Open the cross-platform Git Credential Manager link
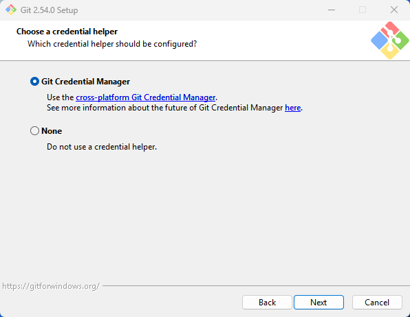This screenshot has width=410, height=317. pos(146,97)
